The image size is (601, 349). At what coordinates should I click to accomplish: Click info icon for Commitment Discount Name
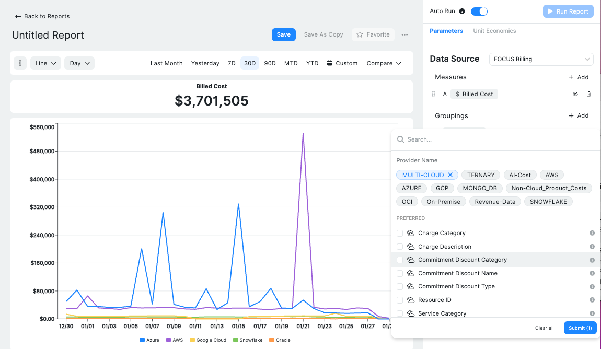coord(592,273)
